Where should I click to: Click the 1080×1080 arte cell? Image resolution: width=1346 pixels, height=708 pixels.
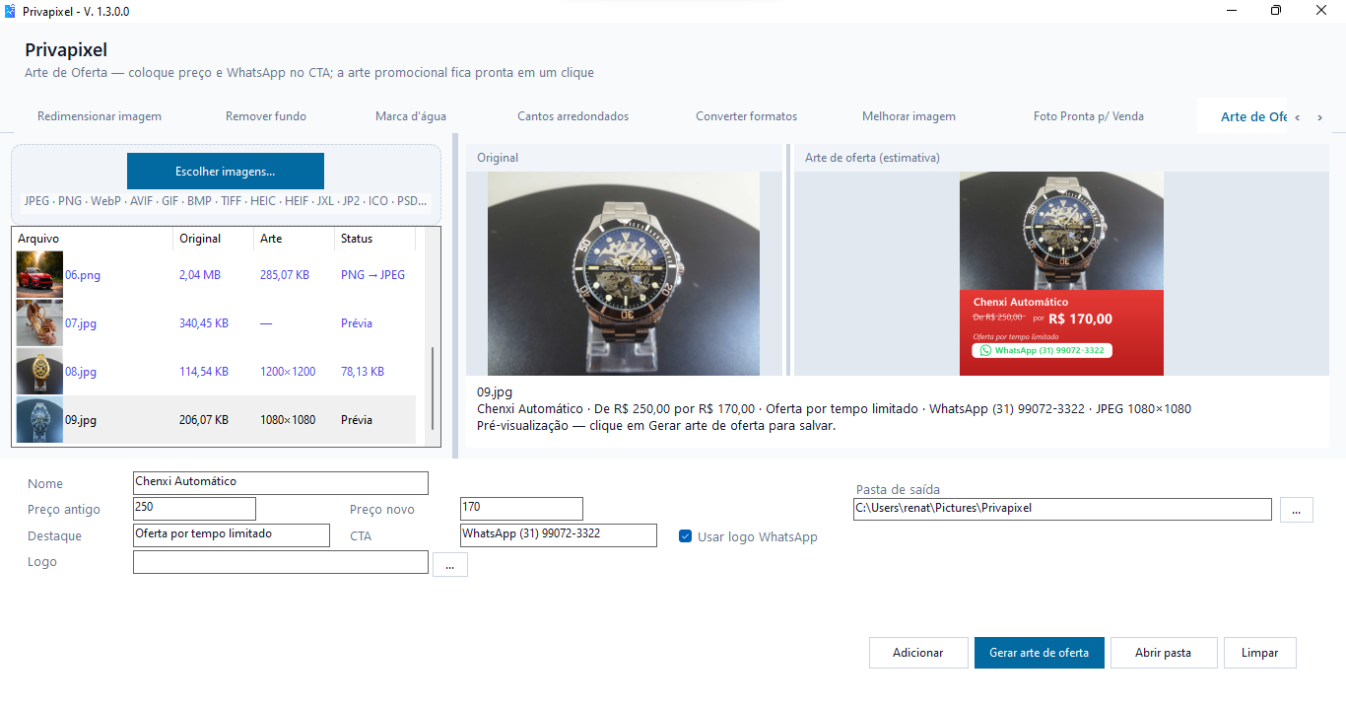tap(288, 420)
